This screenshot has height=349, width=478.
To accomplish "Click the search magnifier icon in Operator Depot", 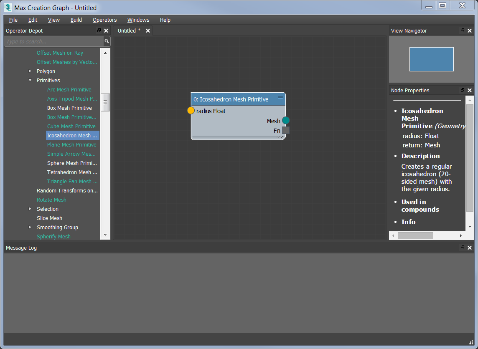I will (x=107, y=41).
